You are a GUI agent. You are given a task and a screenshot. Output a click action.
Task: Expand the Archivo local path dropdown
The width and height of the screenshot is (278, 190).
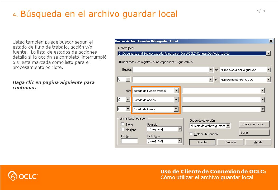[x=268, y=53]
